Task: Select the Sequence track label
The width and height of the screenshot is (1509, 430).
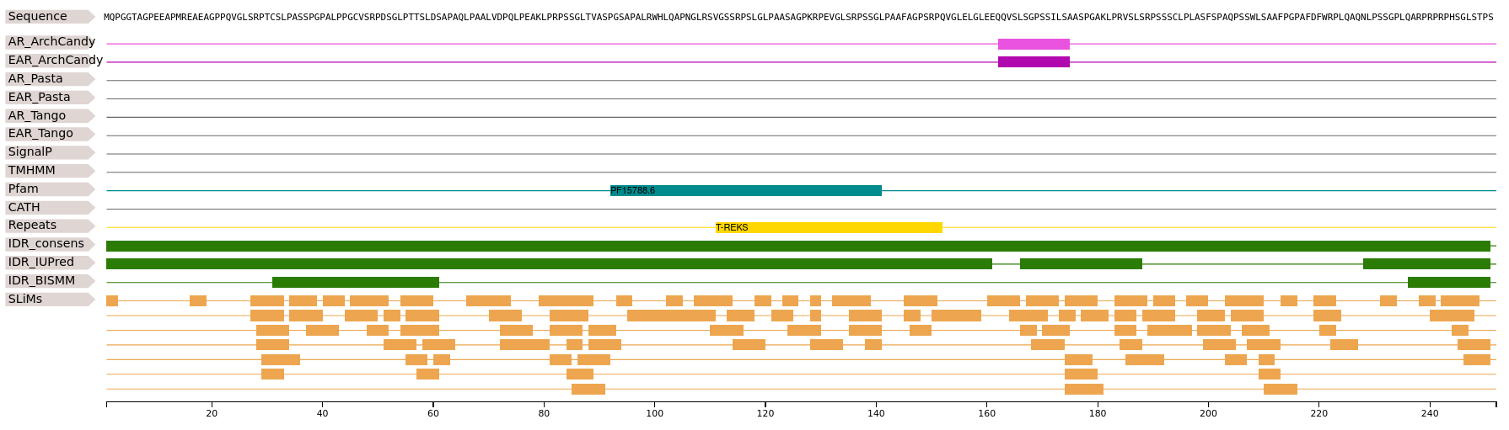Action: (x=49, y=17)
